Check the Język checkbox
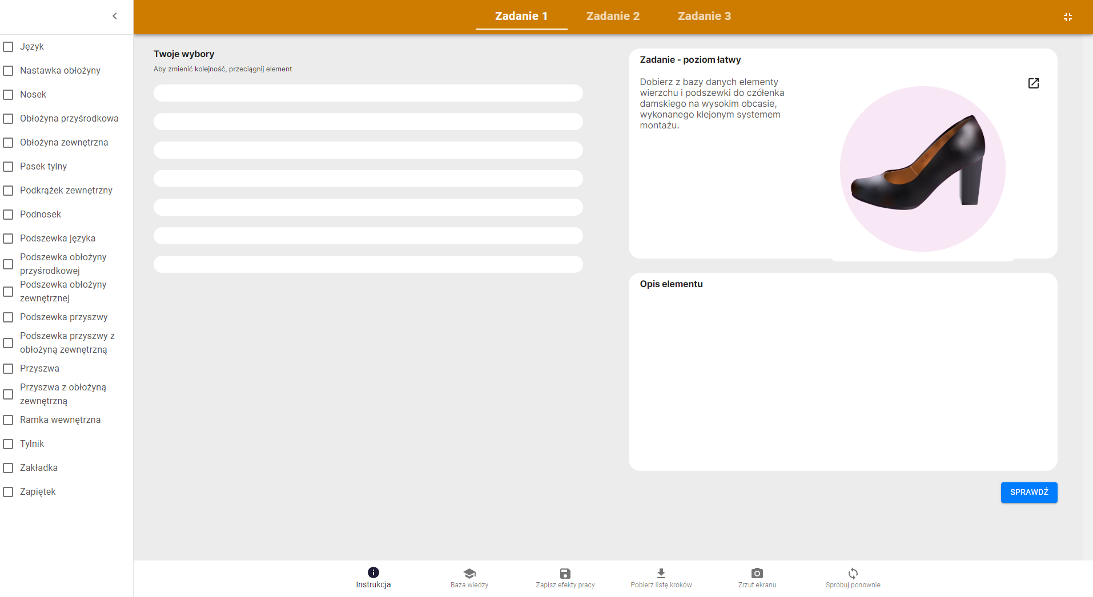 click(9, 47)
